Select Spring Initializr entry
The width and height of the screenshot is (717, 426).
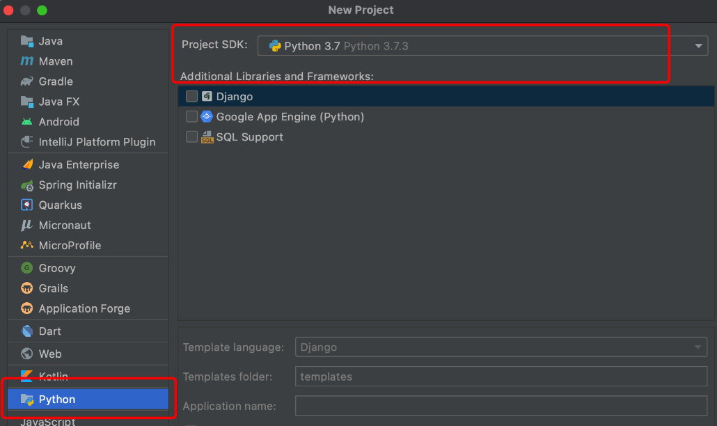point(88,185)
